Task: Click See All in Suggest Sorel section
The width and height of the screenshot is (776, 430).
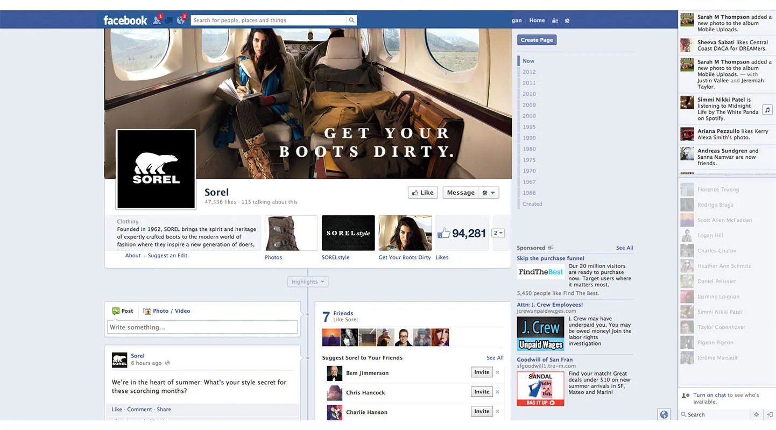Action: (495, 358)
